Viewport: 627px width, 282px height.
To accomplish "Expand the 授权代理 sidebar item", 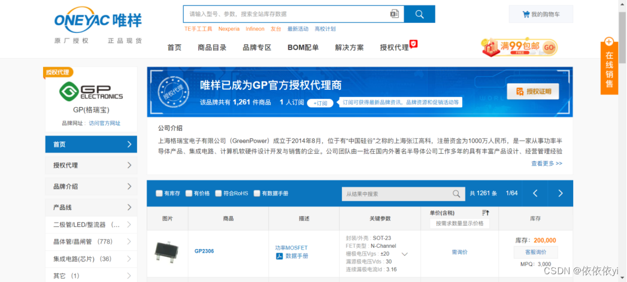I will 91,165.
